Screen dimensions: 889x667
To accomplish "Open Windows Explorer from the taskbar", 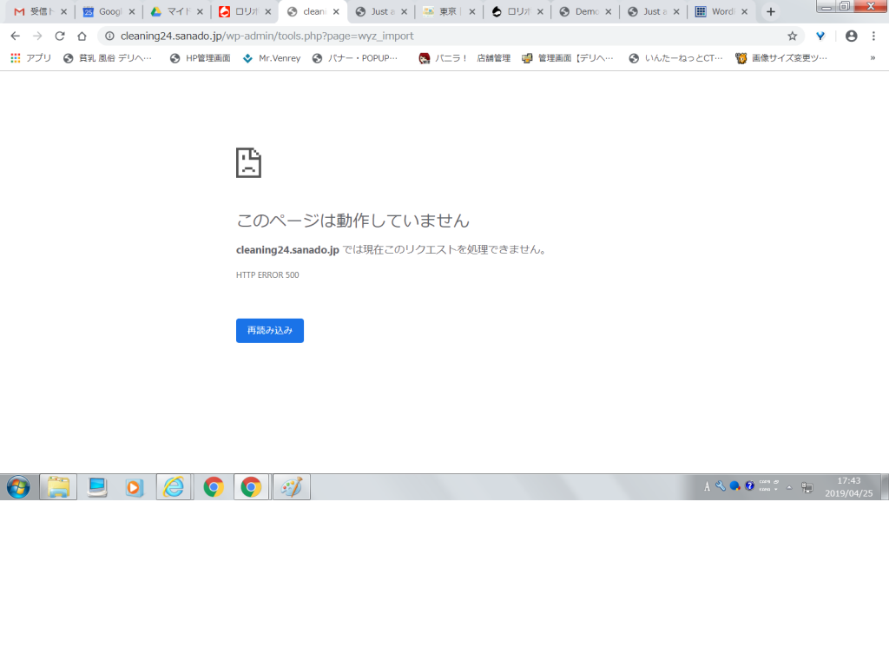I will click(57, 486).
